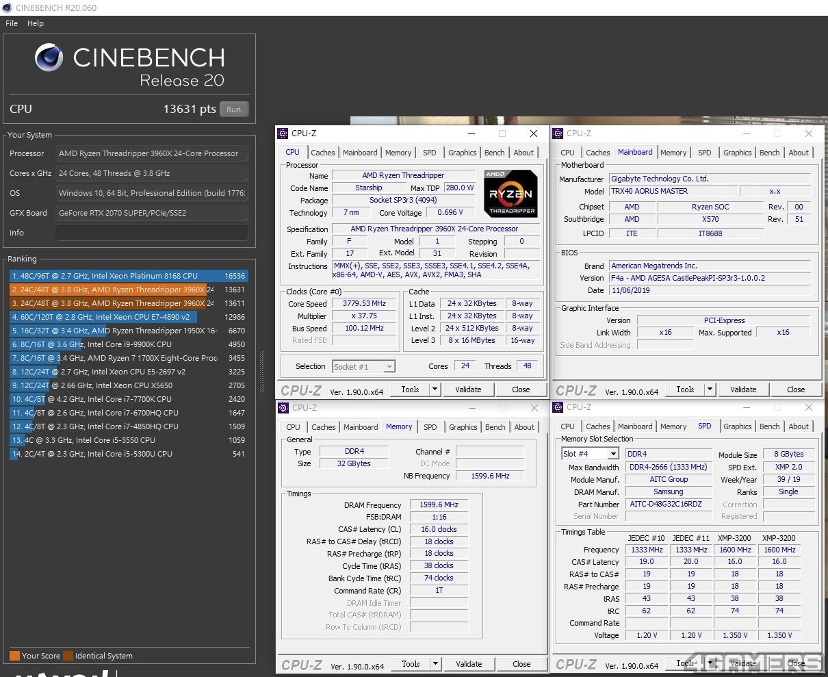
Task: Go to Memory tab in CPU-Z Memory Slot Selection window
Action: (x=673, y=426)
